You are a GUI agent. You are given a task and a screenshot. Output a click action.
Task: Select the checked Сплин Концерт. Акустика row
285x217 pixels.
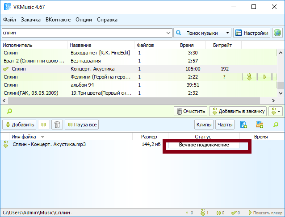point(89,69)
